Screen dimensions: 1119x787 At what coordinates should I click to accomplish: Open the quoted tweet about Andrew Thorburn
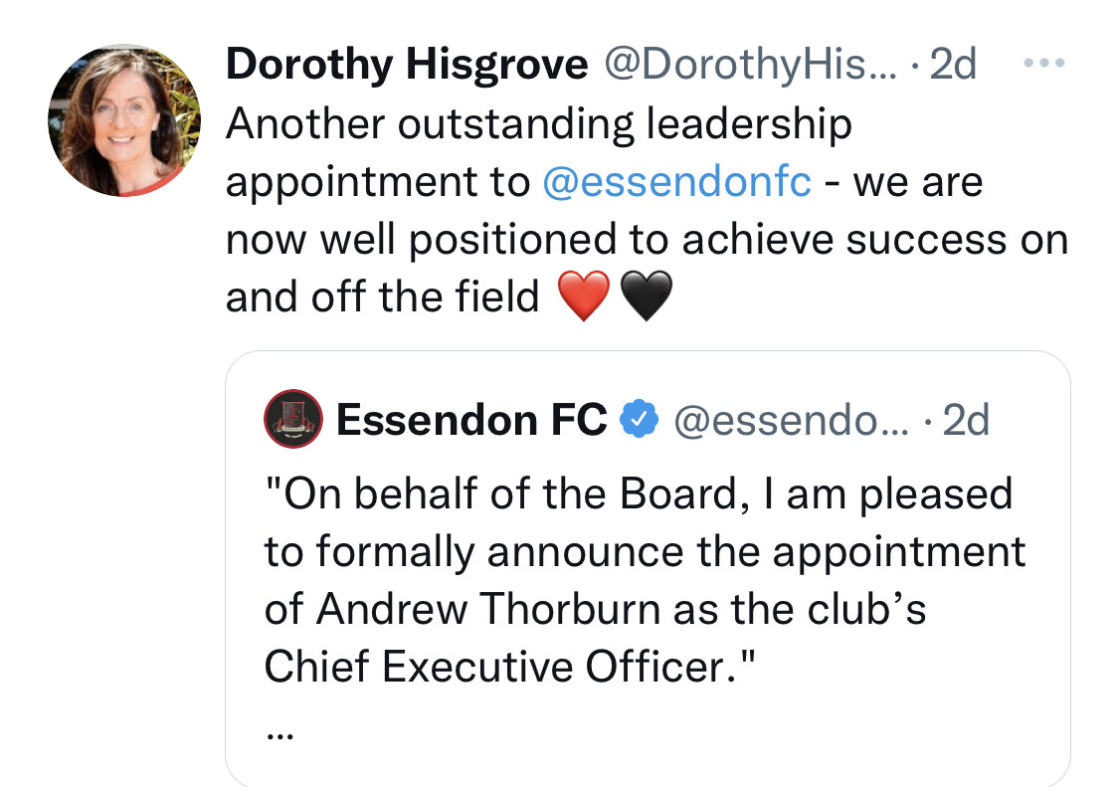[x=648, y=568]
